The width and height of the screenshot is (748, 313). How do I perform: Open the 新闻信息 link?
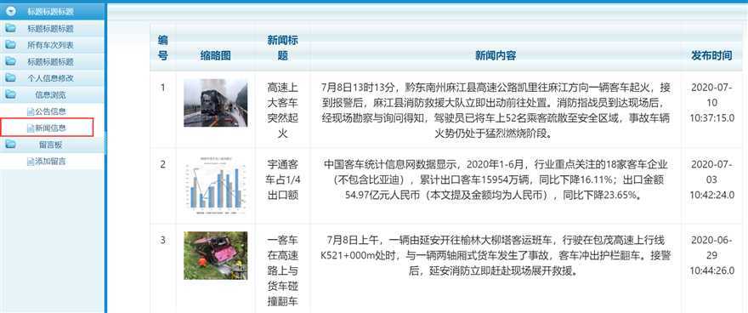pos(50,128)
